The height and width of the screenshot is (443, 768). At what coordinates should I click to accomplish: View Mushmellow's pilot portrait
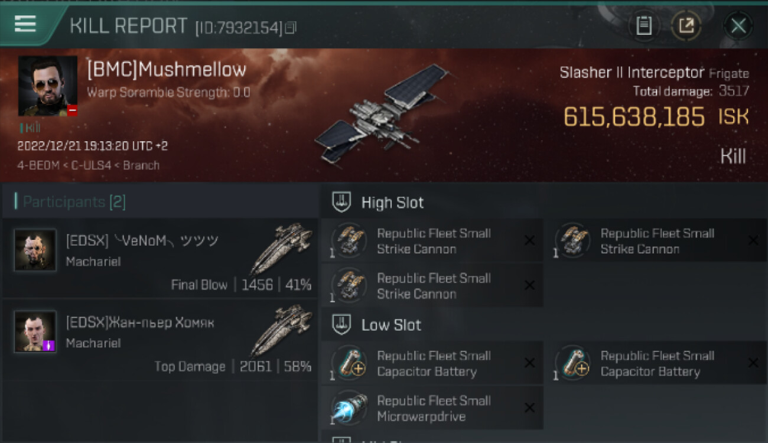click(x=48, y=86)
